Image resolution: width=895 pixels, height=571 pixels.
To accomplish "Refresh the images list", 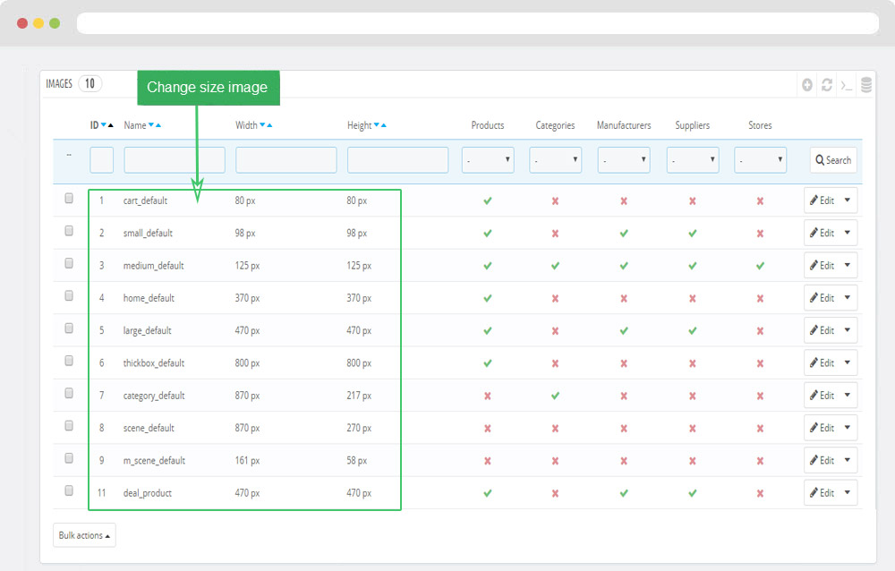I will pyautogui.click(x=826, y=85).
